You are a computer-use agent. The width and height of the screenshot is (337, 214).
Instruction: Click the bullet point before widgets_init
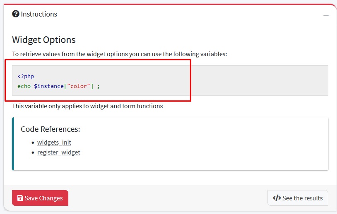pos(33,143)
